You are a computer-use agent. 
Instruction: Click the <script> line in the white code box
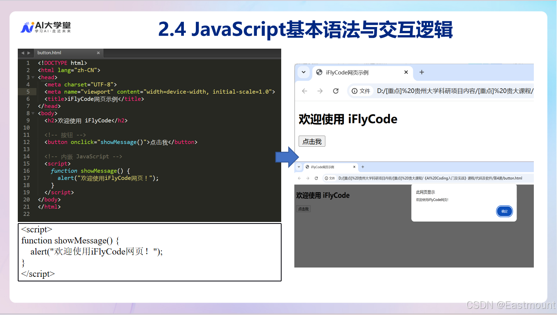pyautogui.click(x=37, y=229)
